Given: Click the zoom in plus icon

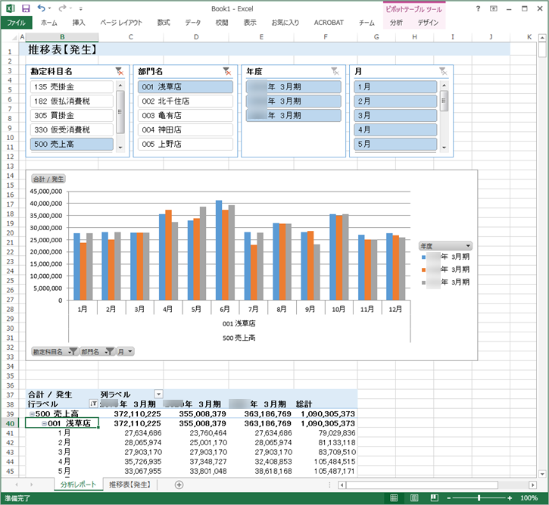Looking at the screenshot, I should (x=510, y=498).
